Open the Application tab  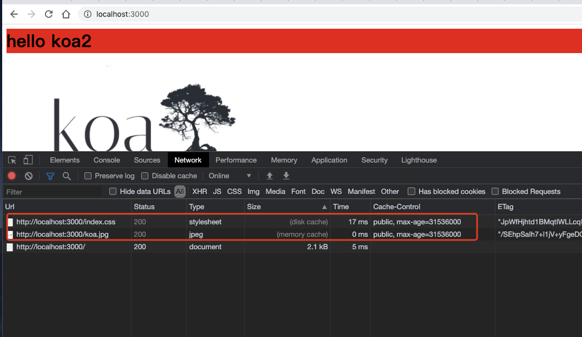(x=329, y=160)
